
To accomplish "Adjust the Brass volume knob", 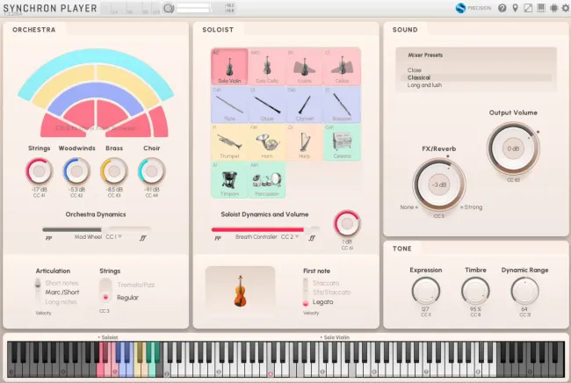I will coord(114,171).
